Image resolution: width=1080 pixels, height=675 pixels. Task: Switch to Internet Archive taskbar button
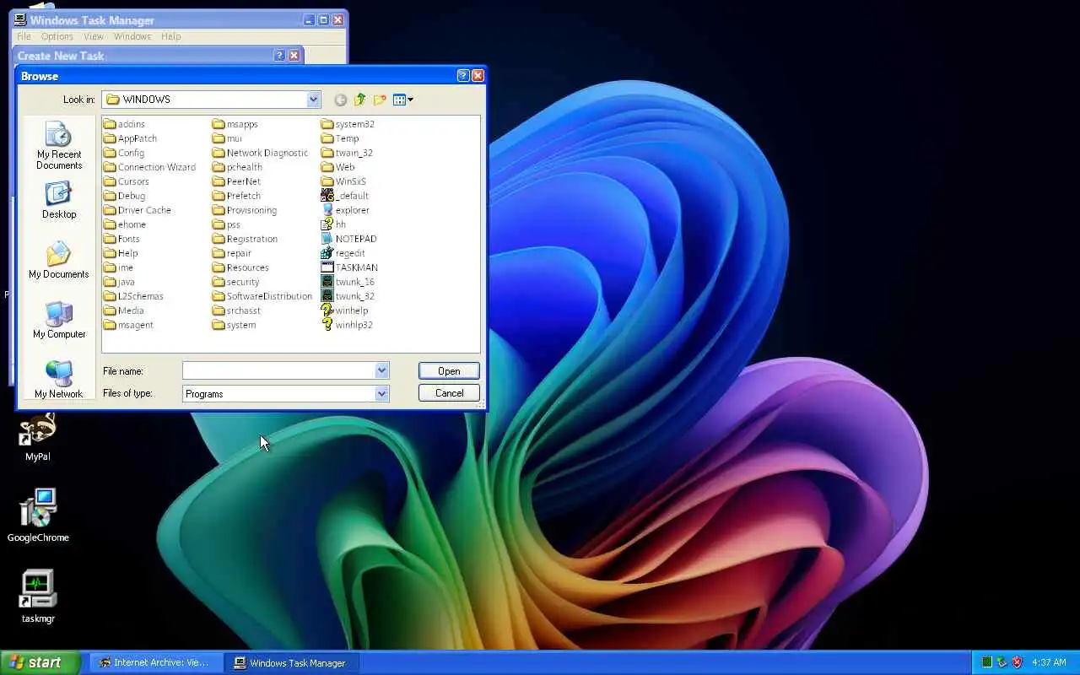pos(156,662)
